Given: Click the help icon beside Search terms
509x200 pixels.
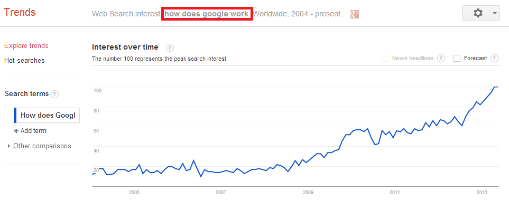Looking at the screenshot, I should point(55,94).
